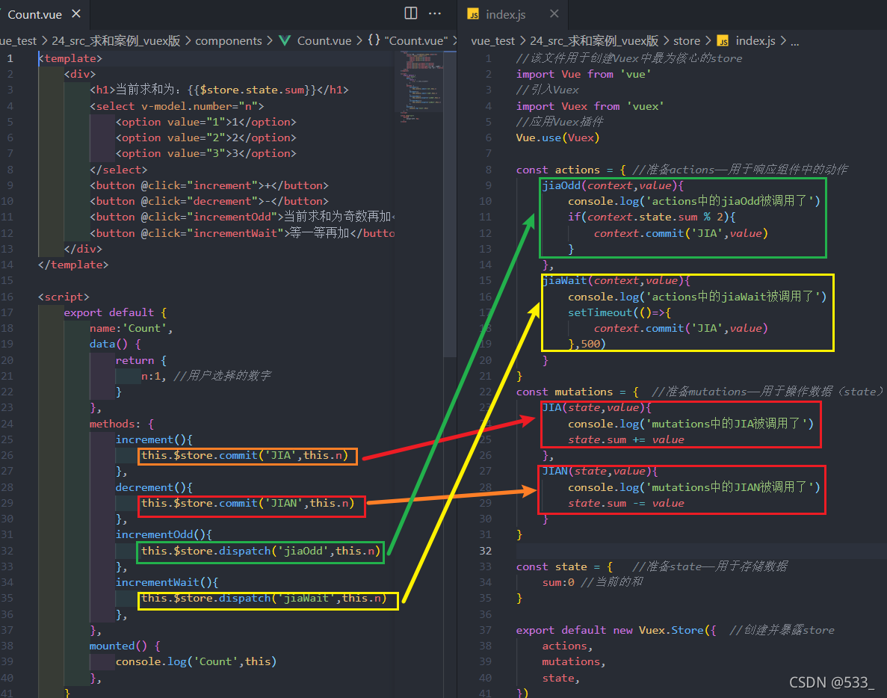
Task: Click 'Vue.use(Vuex)' line
Action: 557,138
